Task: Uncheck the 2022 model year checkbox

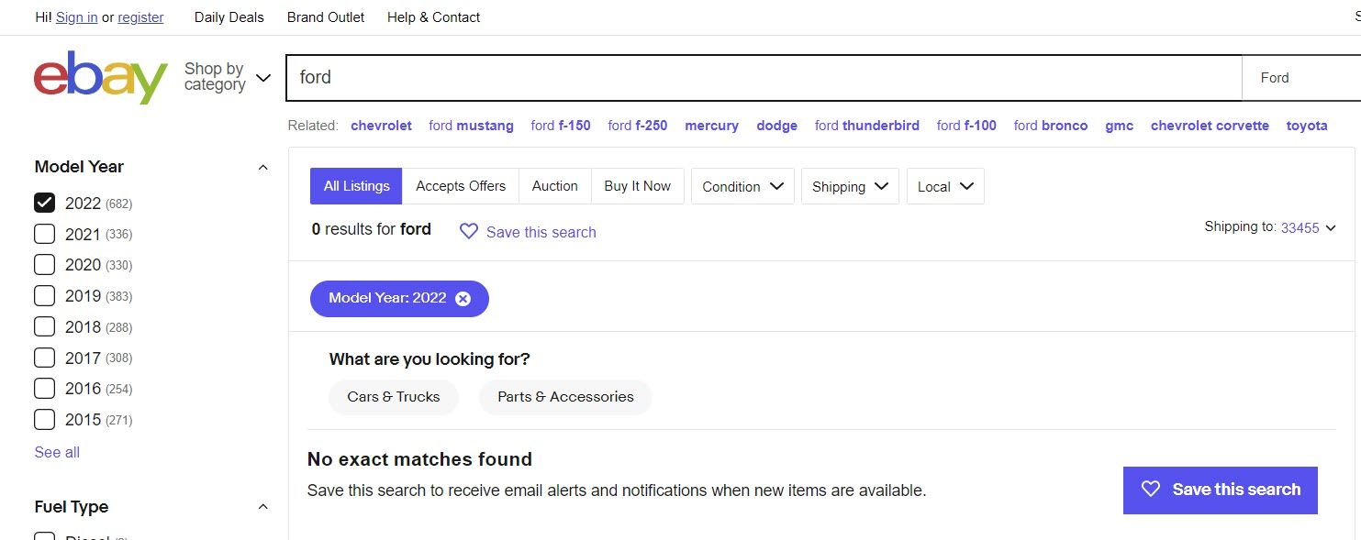Action: tap(44, 204)
